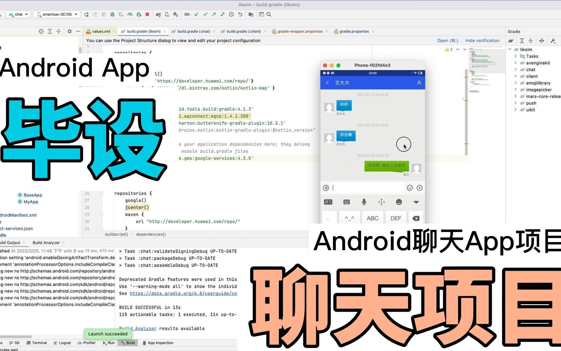Collapse all nodes in Gradle panel

[530, 41]
